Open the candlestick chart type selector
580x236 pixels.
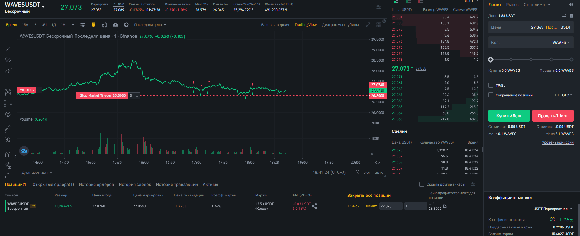click(105, 25)
